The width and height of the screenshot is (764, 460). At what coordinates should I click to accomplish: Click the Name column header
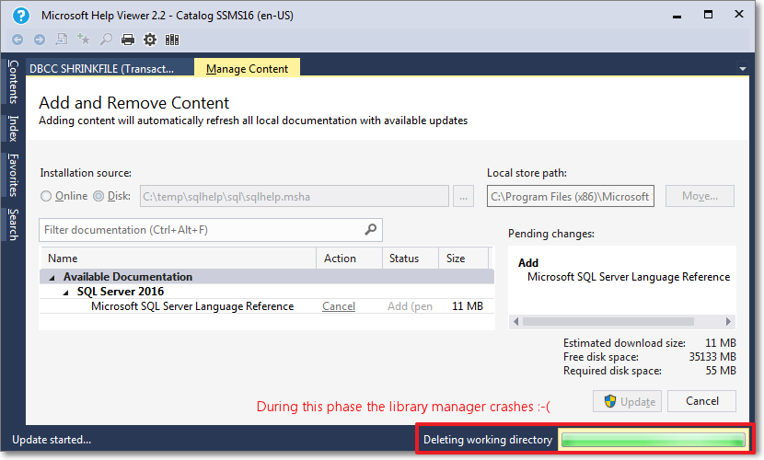point(179,259)
